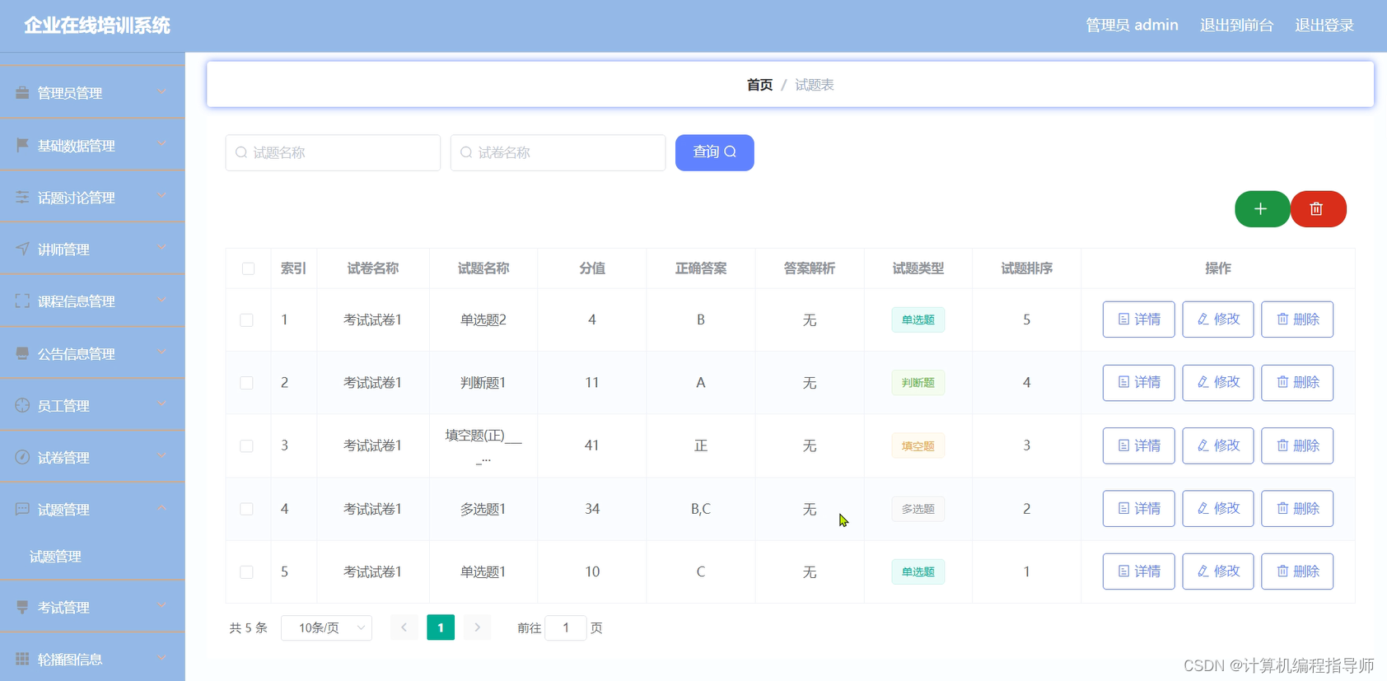This screenshot has height=681, width=1387.
Task: Select the checkbox for row 判断题1
Action: click(246, 383)
